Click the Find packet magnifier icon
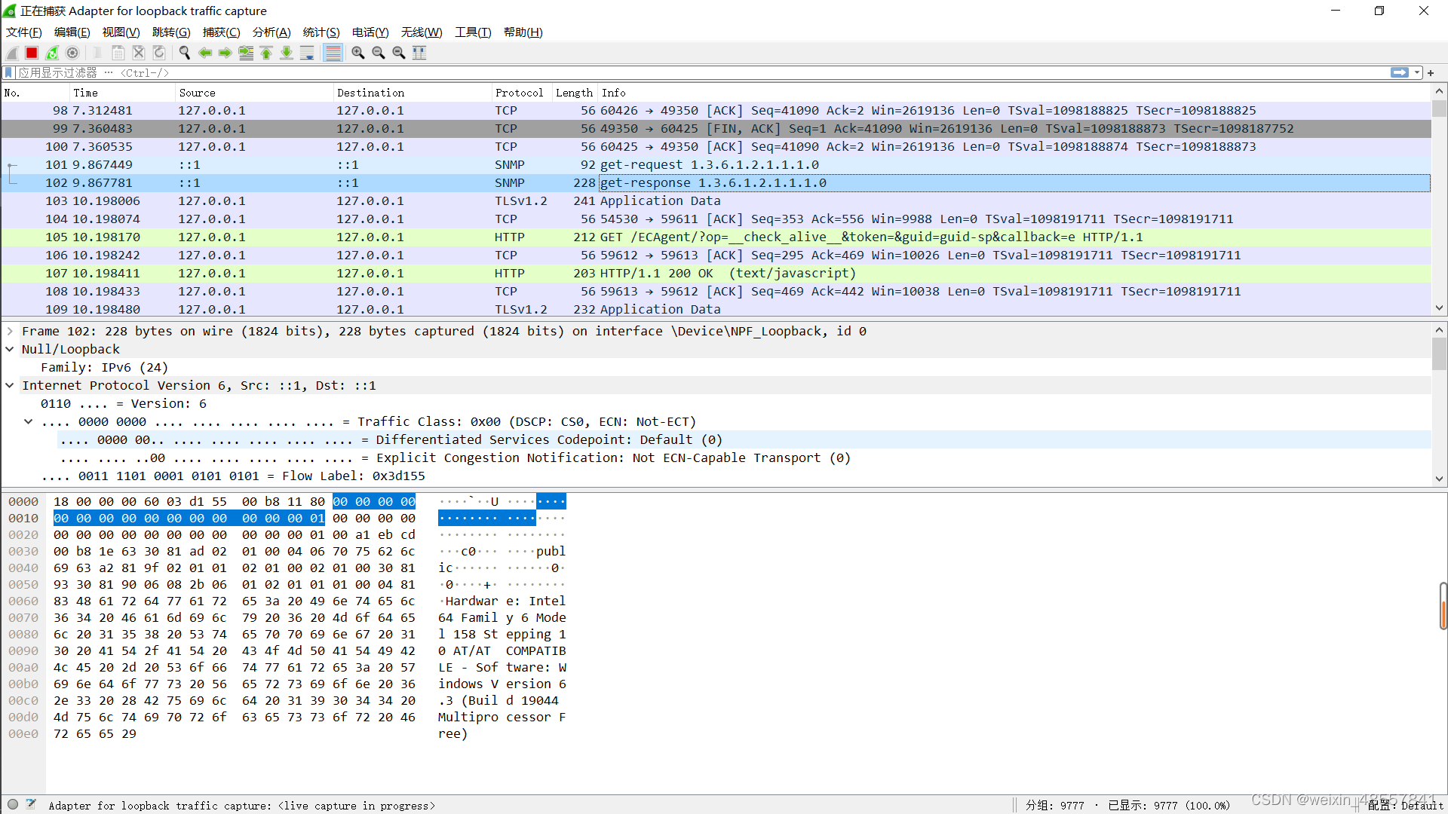This screenshot has height=814, width=1448. pos(184,53)
